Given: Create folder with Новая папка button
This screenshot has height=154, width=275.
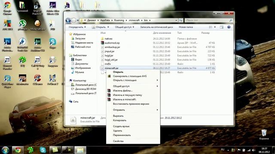Looking at the screenshot, I should tap(186, 27).
